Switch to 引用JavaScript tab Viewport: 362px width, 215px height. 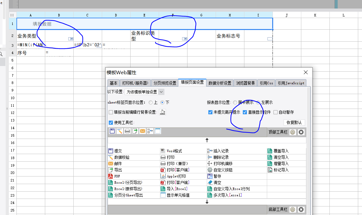pos(291,83)
